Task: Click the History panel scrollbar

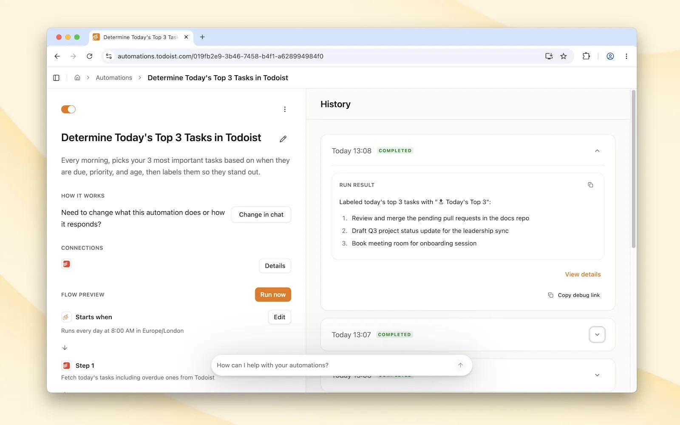Action: click(x=633, y=169)
